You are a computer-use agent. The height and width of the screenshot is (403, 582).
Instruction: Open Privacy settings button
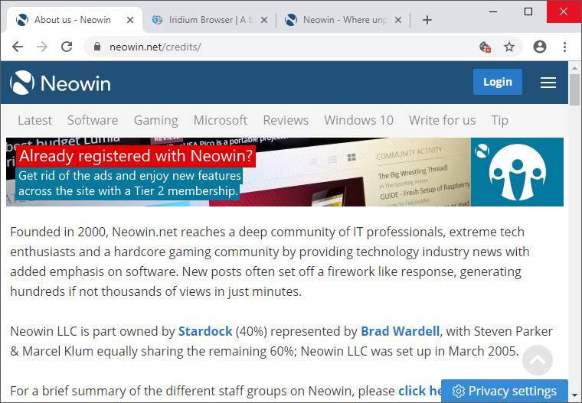(x=505, y=391)
